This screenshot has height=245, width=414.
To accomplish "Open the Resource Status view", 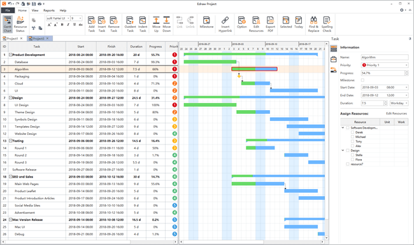I will [x=20, y=24].
